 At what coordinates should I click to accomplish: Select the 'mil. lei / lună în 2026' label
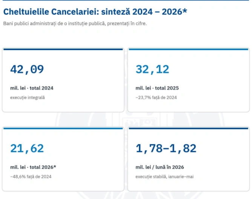pyautogui.click(x=160, y=167)
